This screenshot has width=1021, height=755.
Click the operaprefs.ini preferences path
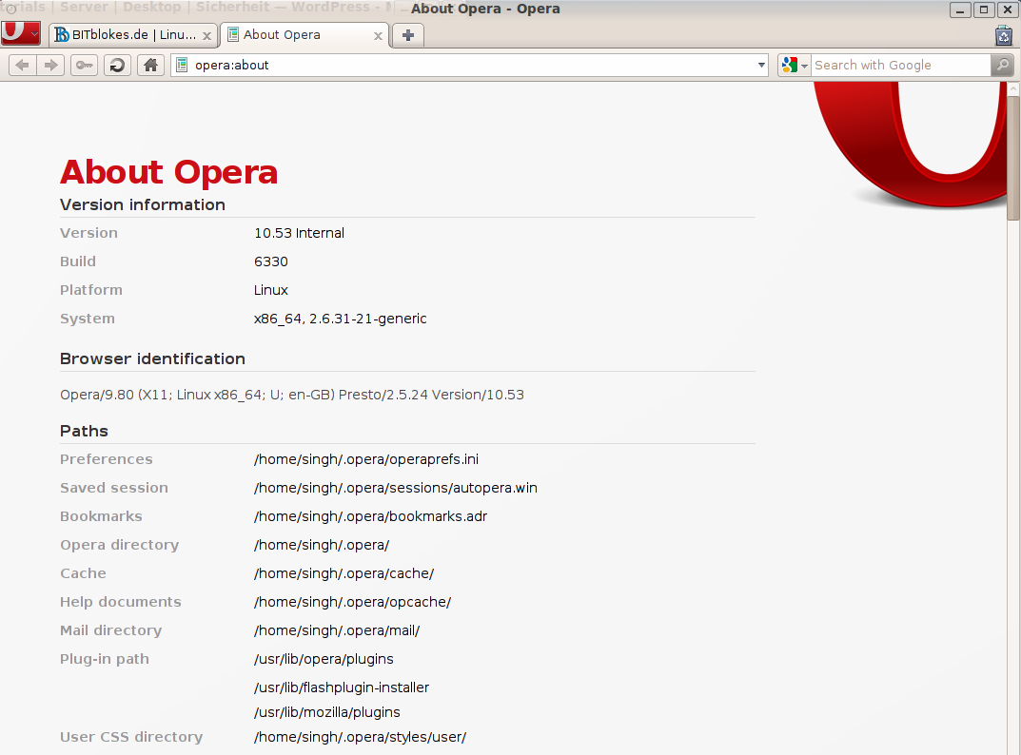coord(366,459)
